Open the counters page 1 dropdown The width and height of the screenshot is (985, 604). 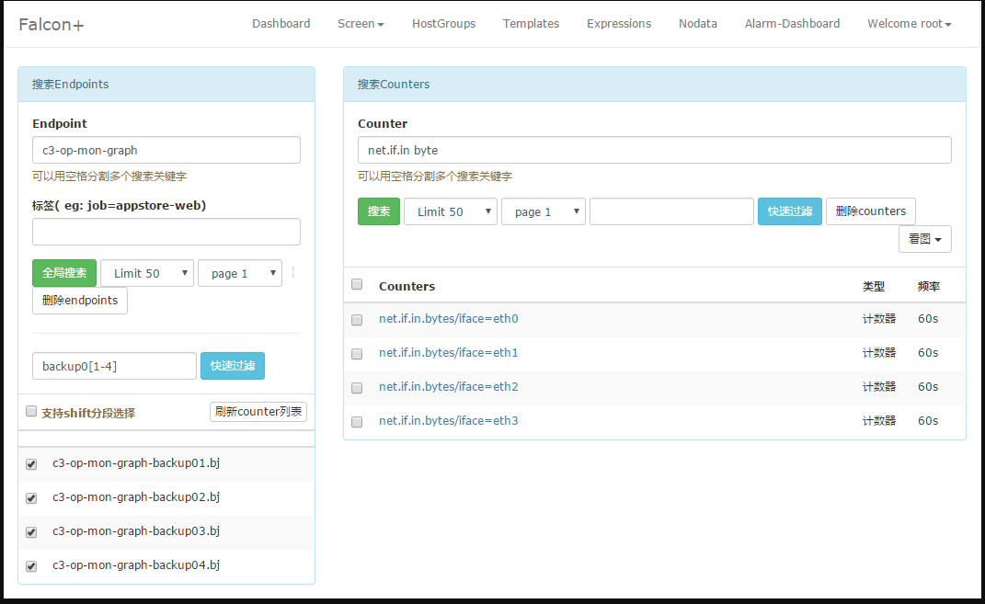pos(544,211)
